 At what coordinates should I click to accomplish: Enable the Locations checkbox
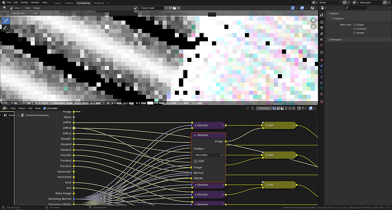(x=355, y=29)
